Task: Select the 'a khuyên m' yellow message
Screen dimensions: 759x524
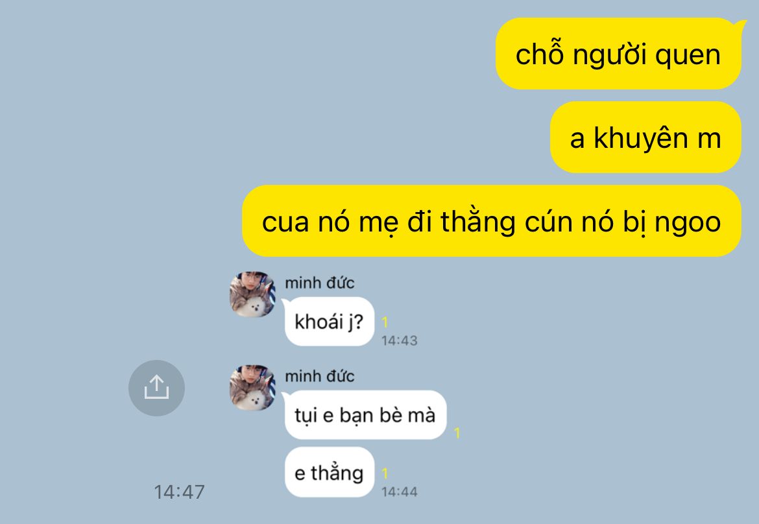Action: 645,137
